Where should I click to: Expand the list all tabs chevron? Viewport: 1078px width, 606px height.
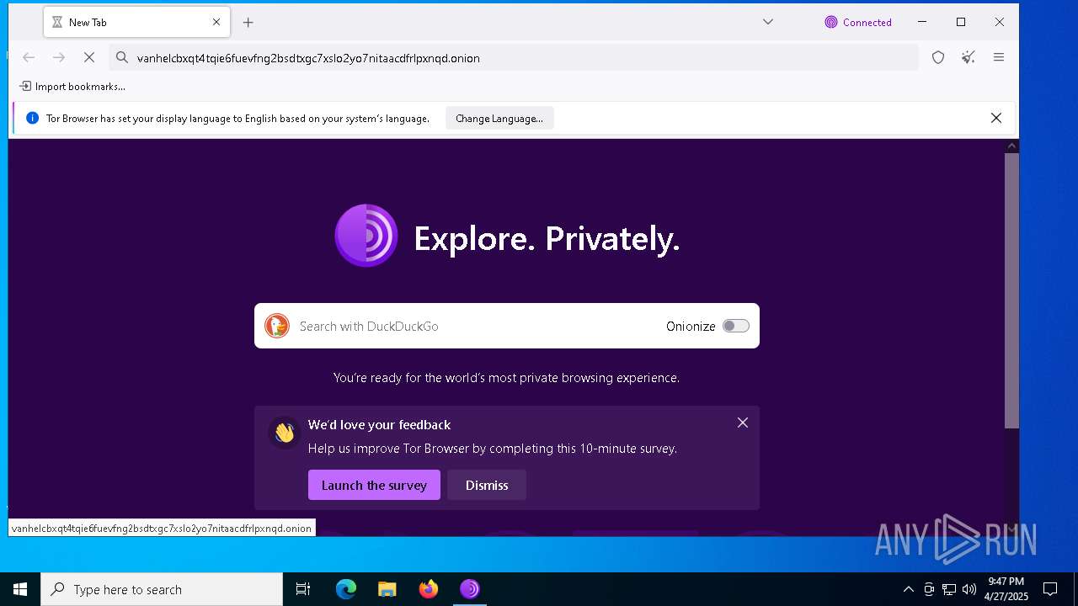coord(768,22)
